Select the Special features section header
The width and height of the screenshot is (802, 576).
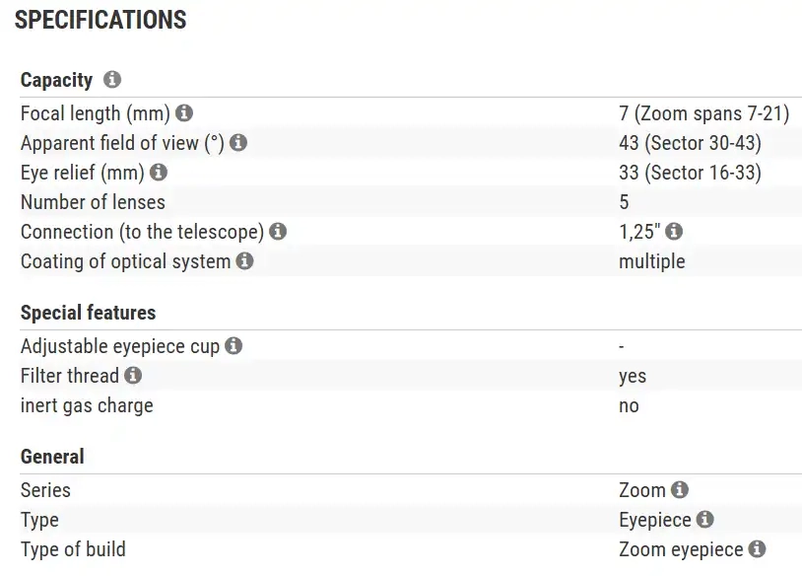[88, 313]
